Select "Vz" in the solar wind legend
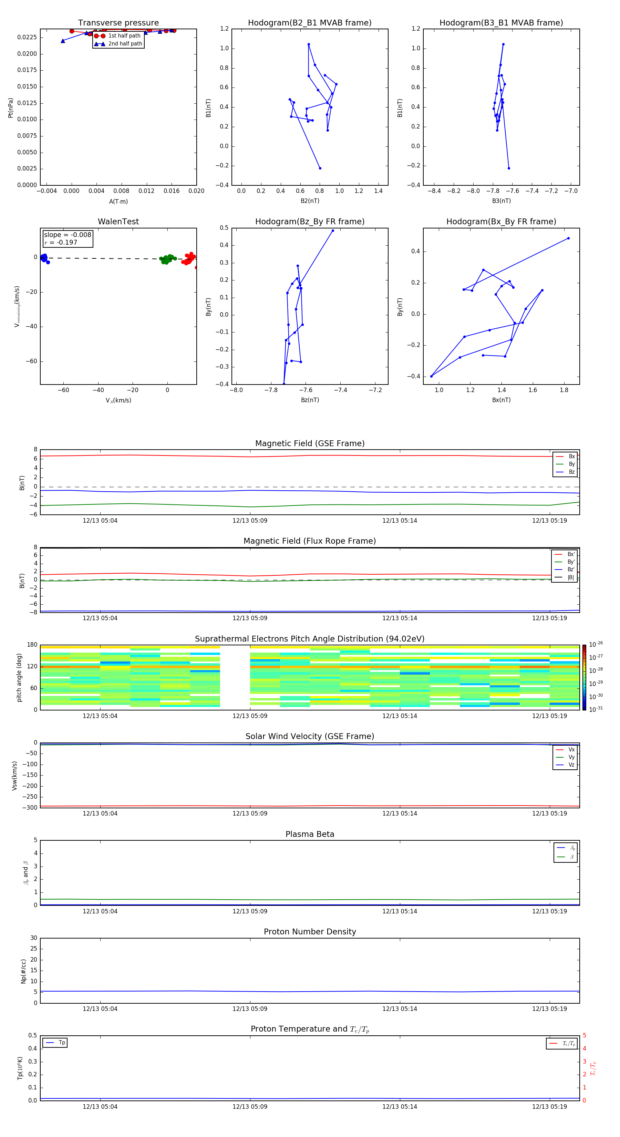Screen dimensions: 620x1137 pyautogui.click(x=565, y=765)
